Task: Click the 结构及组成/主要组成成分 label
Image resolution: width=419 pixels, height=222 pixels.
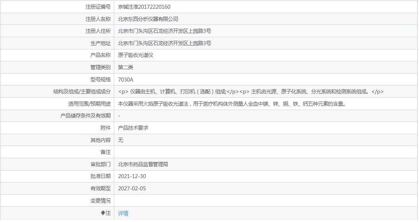Action: [x=82, y=92]
